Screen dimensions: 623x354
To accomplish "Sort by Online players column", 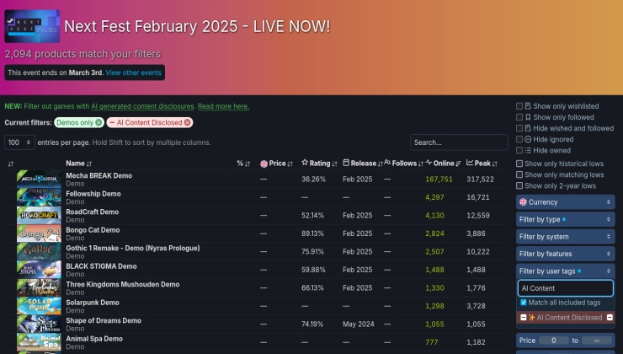I will [x=443, y=163].
